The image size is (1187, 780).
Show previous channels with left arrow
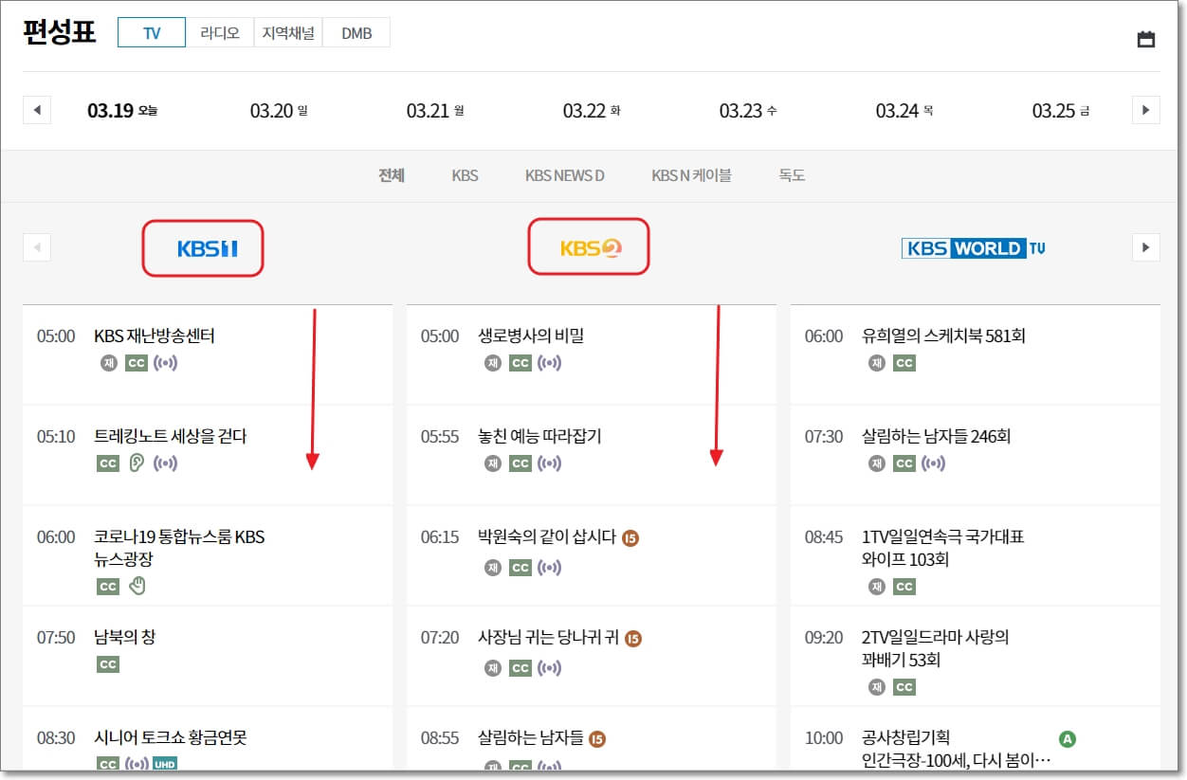pos(36,247)
